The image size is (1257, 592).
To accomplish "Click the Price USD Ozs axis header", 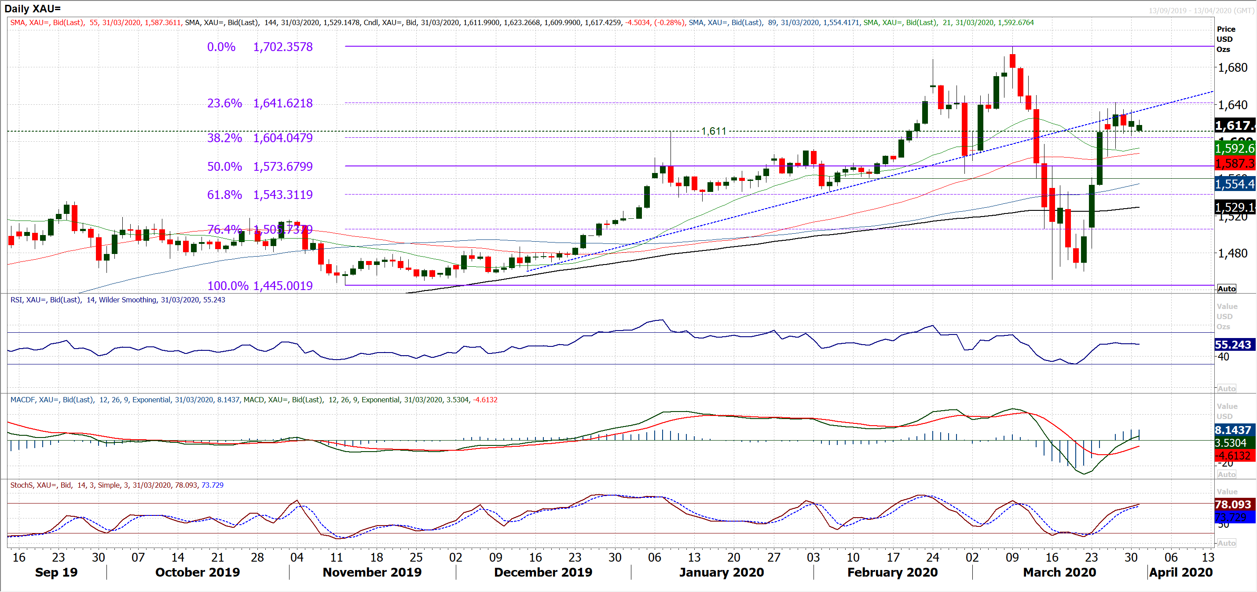I will (x=1226, y=39).
